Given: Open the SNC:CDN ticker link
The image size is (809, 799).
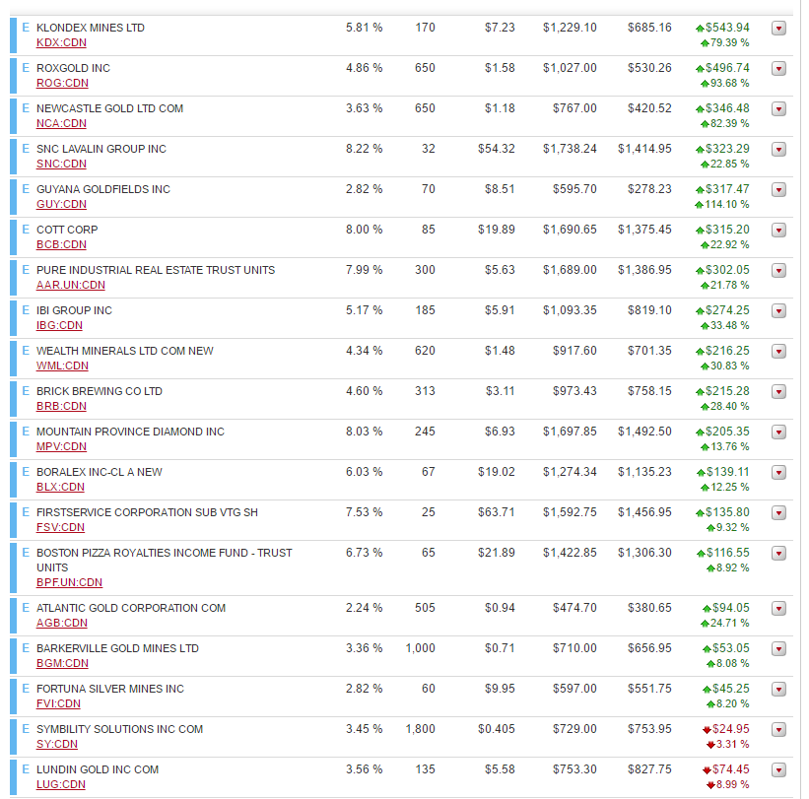Looking at the screenshot, I should pyautogui.click(x=61, y=164).
